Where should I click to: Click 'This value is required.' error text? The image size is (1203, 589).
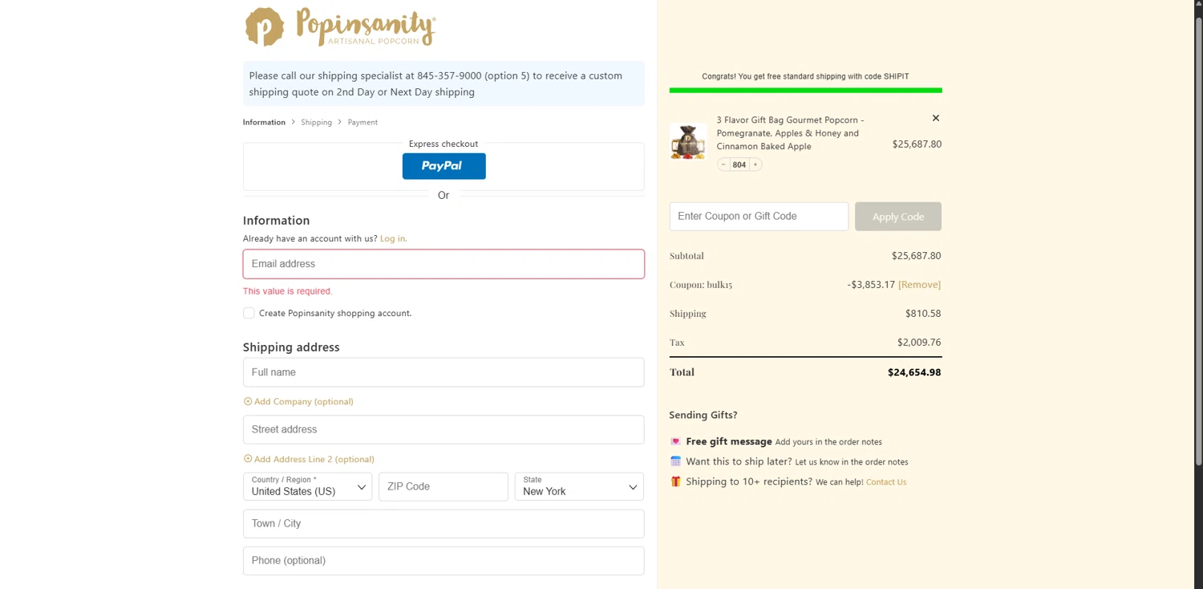[x=288, y=291]
